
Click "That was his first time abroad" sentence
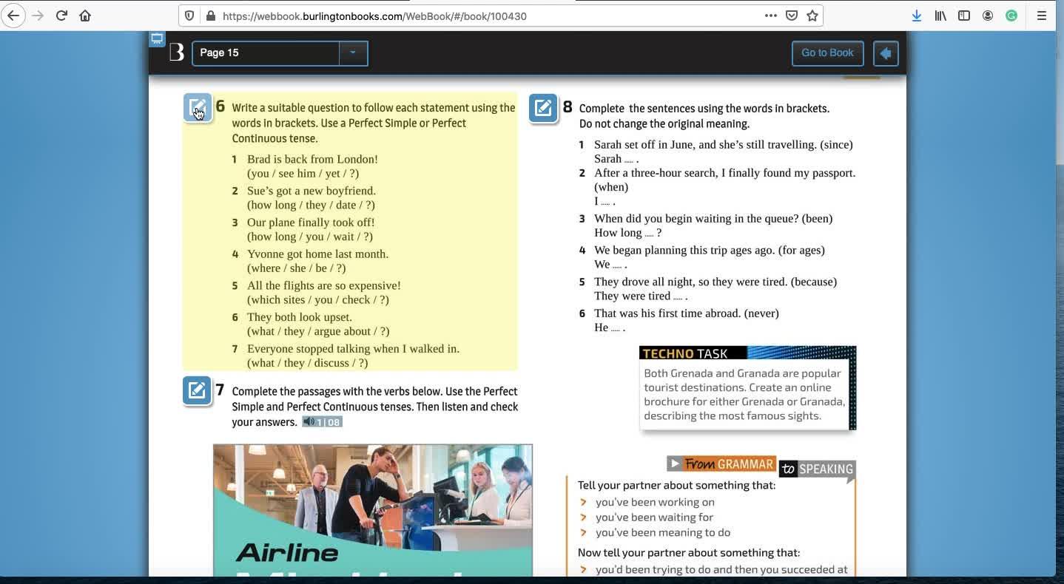pyautogui.click(x=687, y=313)
